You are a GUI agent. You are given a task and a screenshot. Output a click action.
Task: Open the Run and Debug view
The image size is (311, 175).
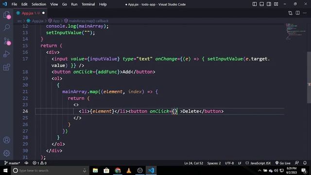pyautogui.click(x=6, y=54)
